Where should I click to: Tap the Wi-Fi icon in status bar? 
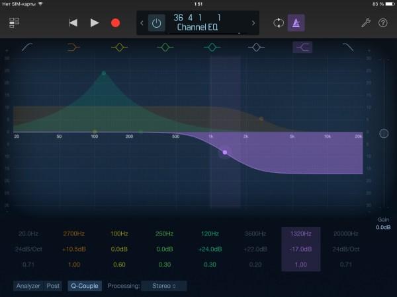pyautogui.click(x=40, y=3)
